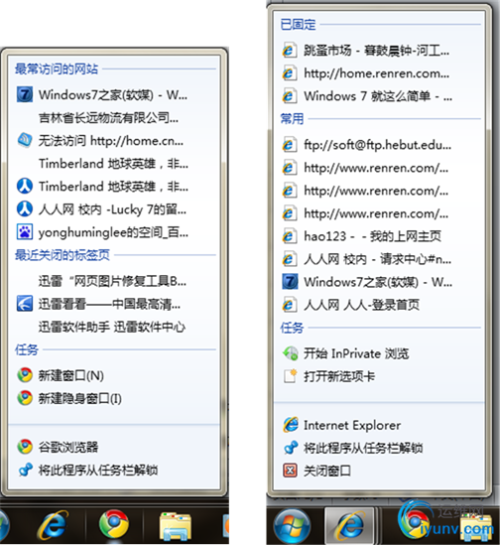The height and width of the screenshot is (545, 500).
Task: Click the InPrivate browsing icon
Action: pyautogui.click(x=290, y=353)
